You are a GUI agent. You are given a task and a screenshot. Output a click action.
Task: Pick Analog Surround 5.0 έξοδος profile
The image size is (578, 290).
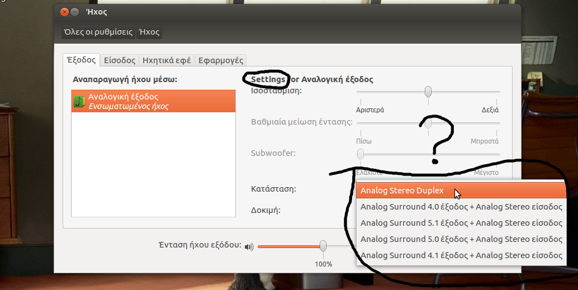pos(461,239)
